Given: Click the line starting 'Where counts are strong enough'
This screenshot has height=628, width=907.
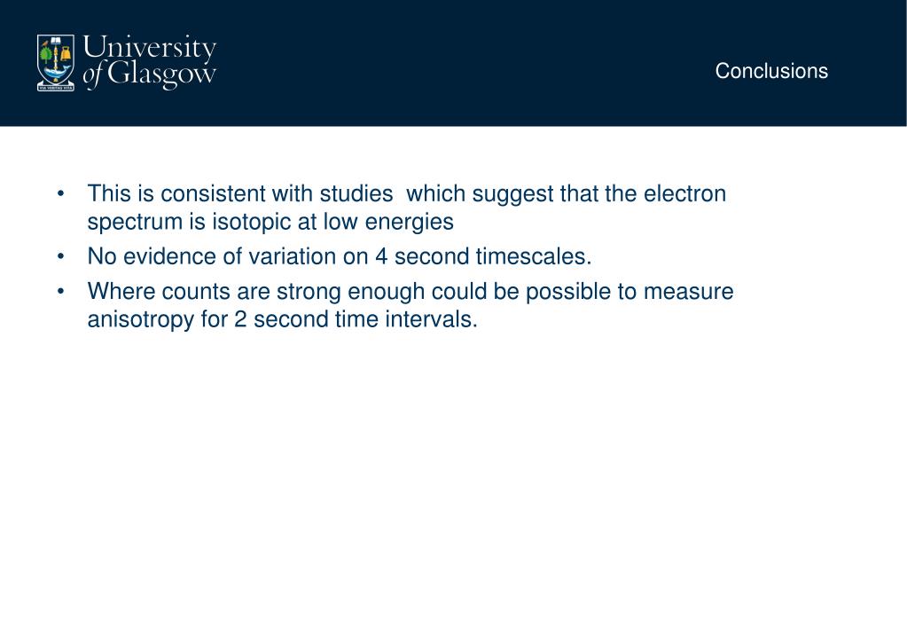Looking at the screenshot, I should tap(410, 291).
